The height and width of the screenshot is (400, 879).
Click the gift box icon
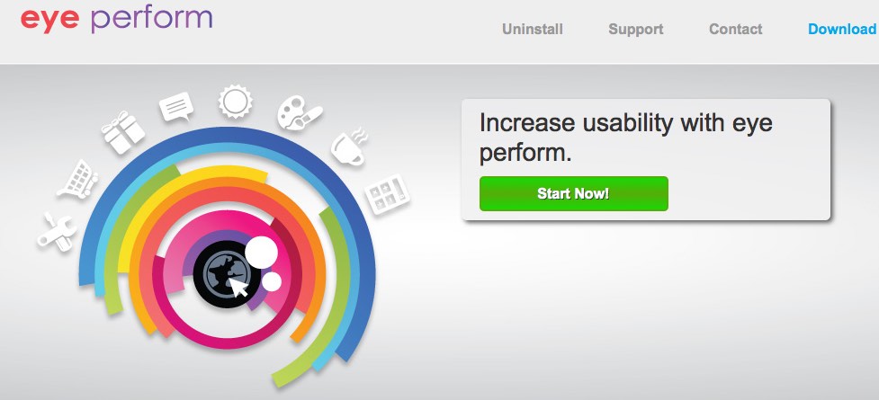point(123,132)
